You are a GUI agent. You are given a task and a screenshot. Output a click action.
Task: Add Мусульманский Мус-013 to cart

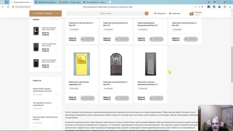[156, 39]
